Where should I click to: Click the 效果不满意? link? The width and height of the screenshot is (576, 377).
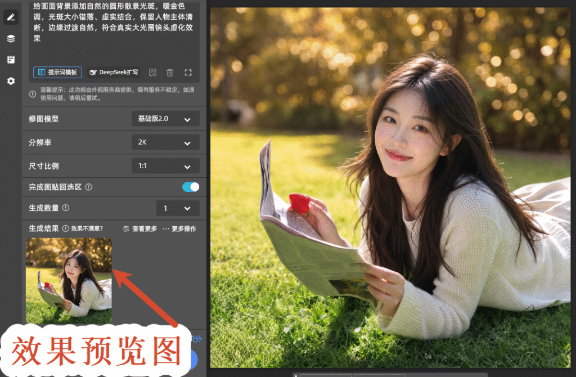click(x=87, y=228)
